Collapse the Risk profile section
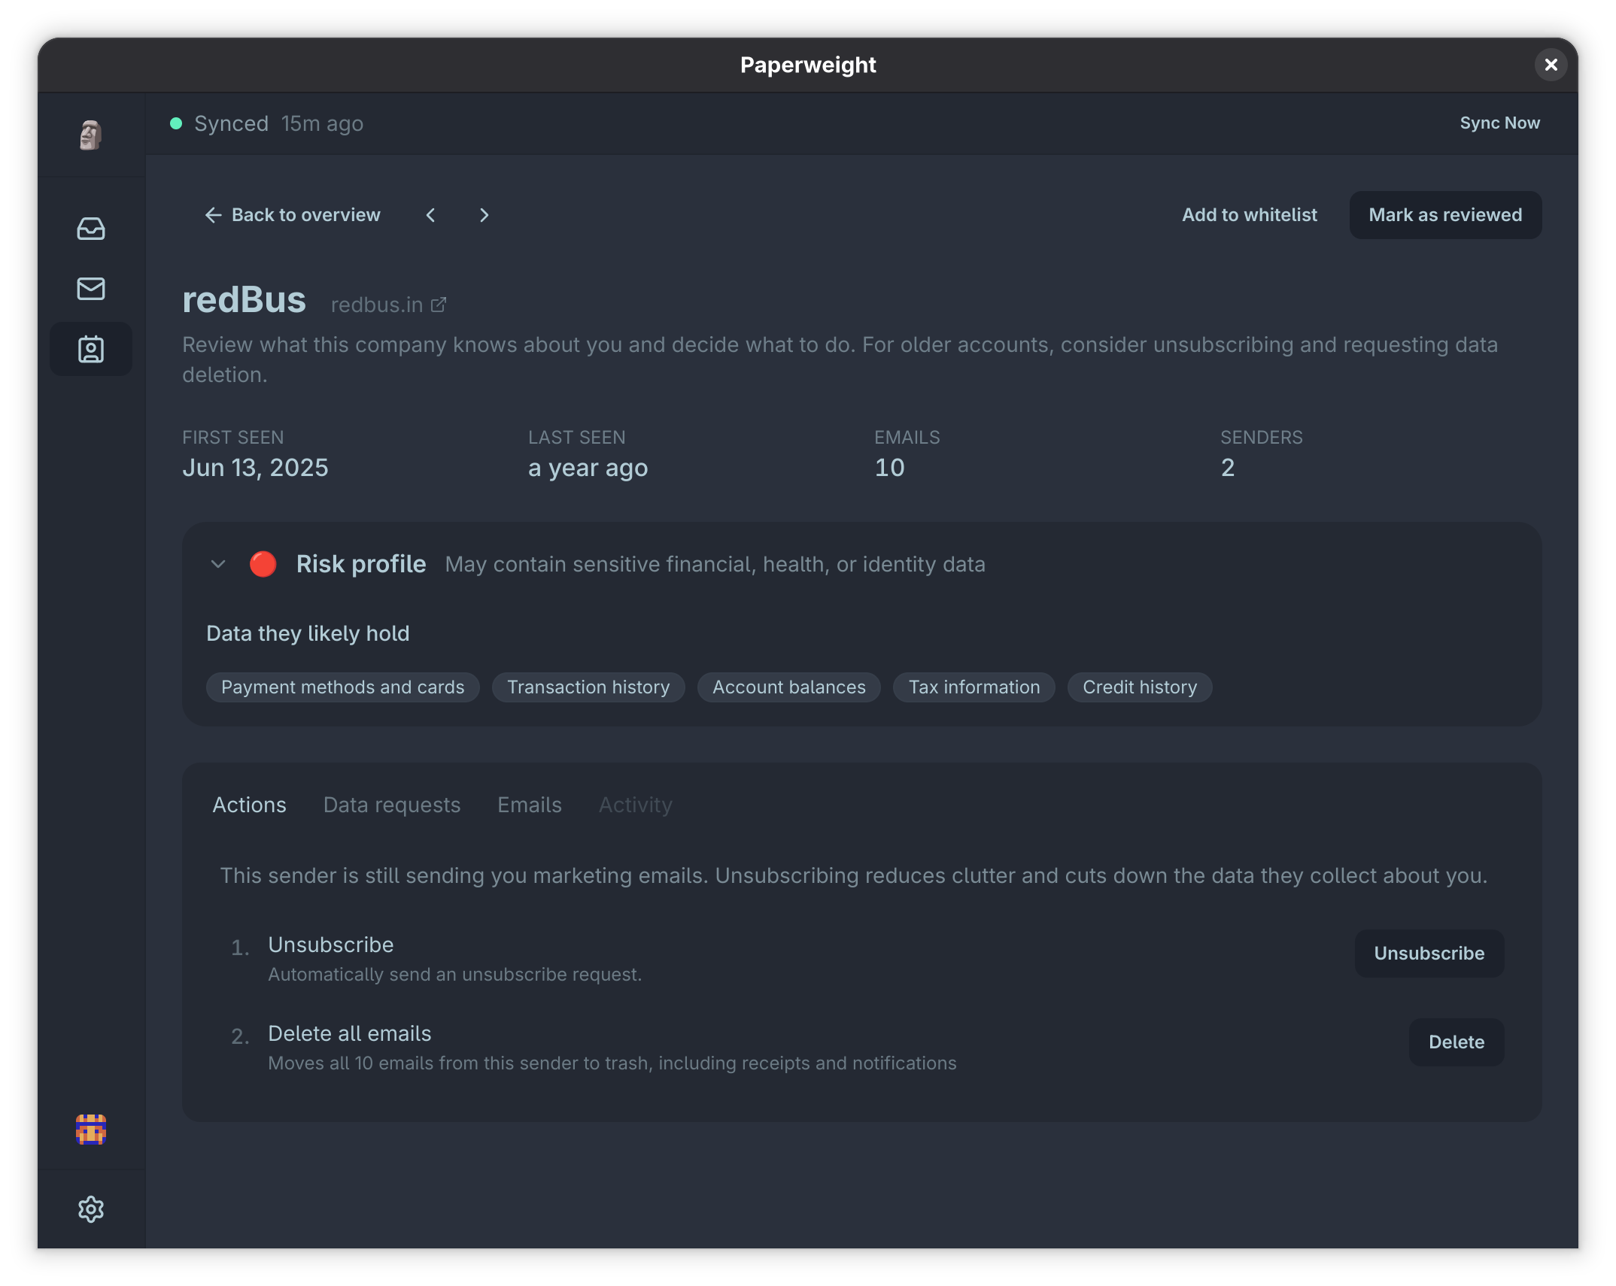The image size is (1616, 1286). pyautogui.click(x=218, y=564)
